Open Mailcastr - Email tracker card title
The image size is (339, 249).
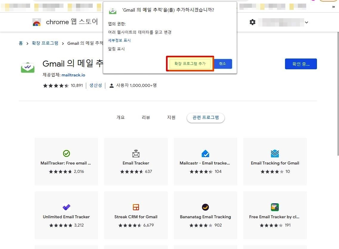pos(205,163)
